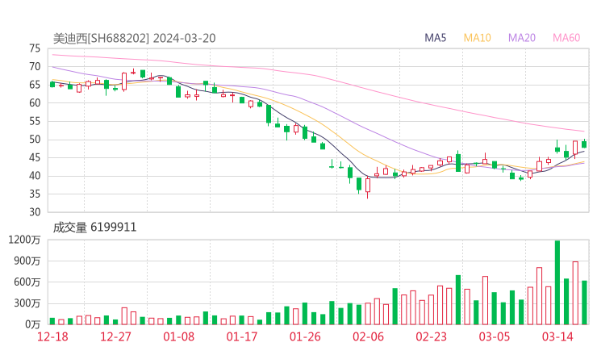597x355 pixels.
Task: Click the 55 price axis label
Action: tap(35, 121)
